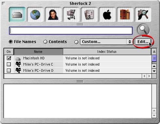Click the volume list's scroll right arrow

pyautogui.click(x=149, y=76)
